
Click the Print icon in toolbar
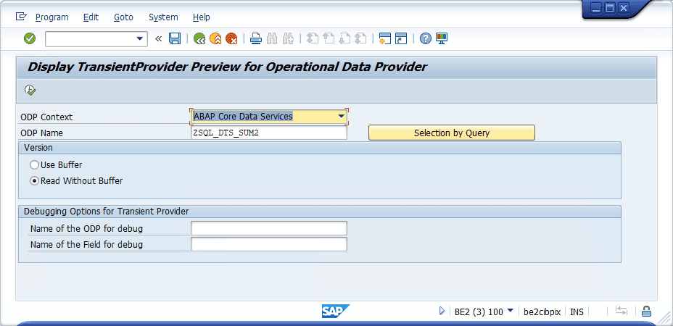(x=256, y=38)
